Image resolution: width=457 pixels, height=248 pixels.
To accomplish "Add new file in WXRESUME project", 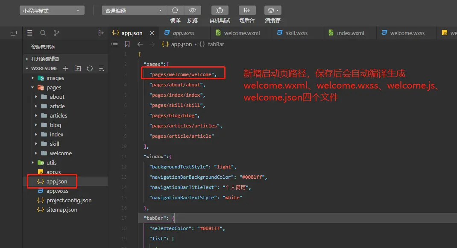I will 66,68.
